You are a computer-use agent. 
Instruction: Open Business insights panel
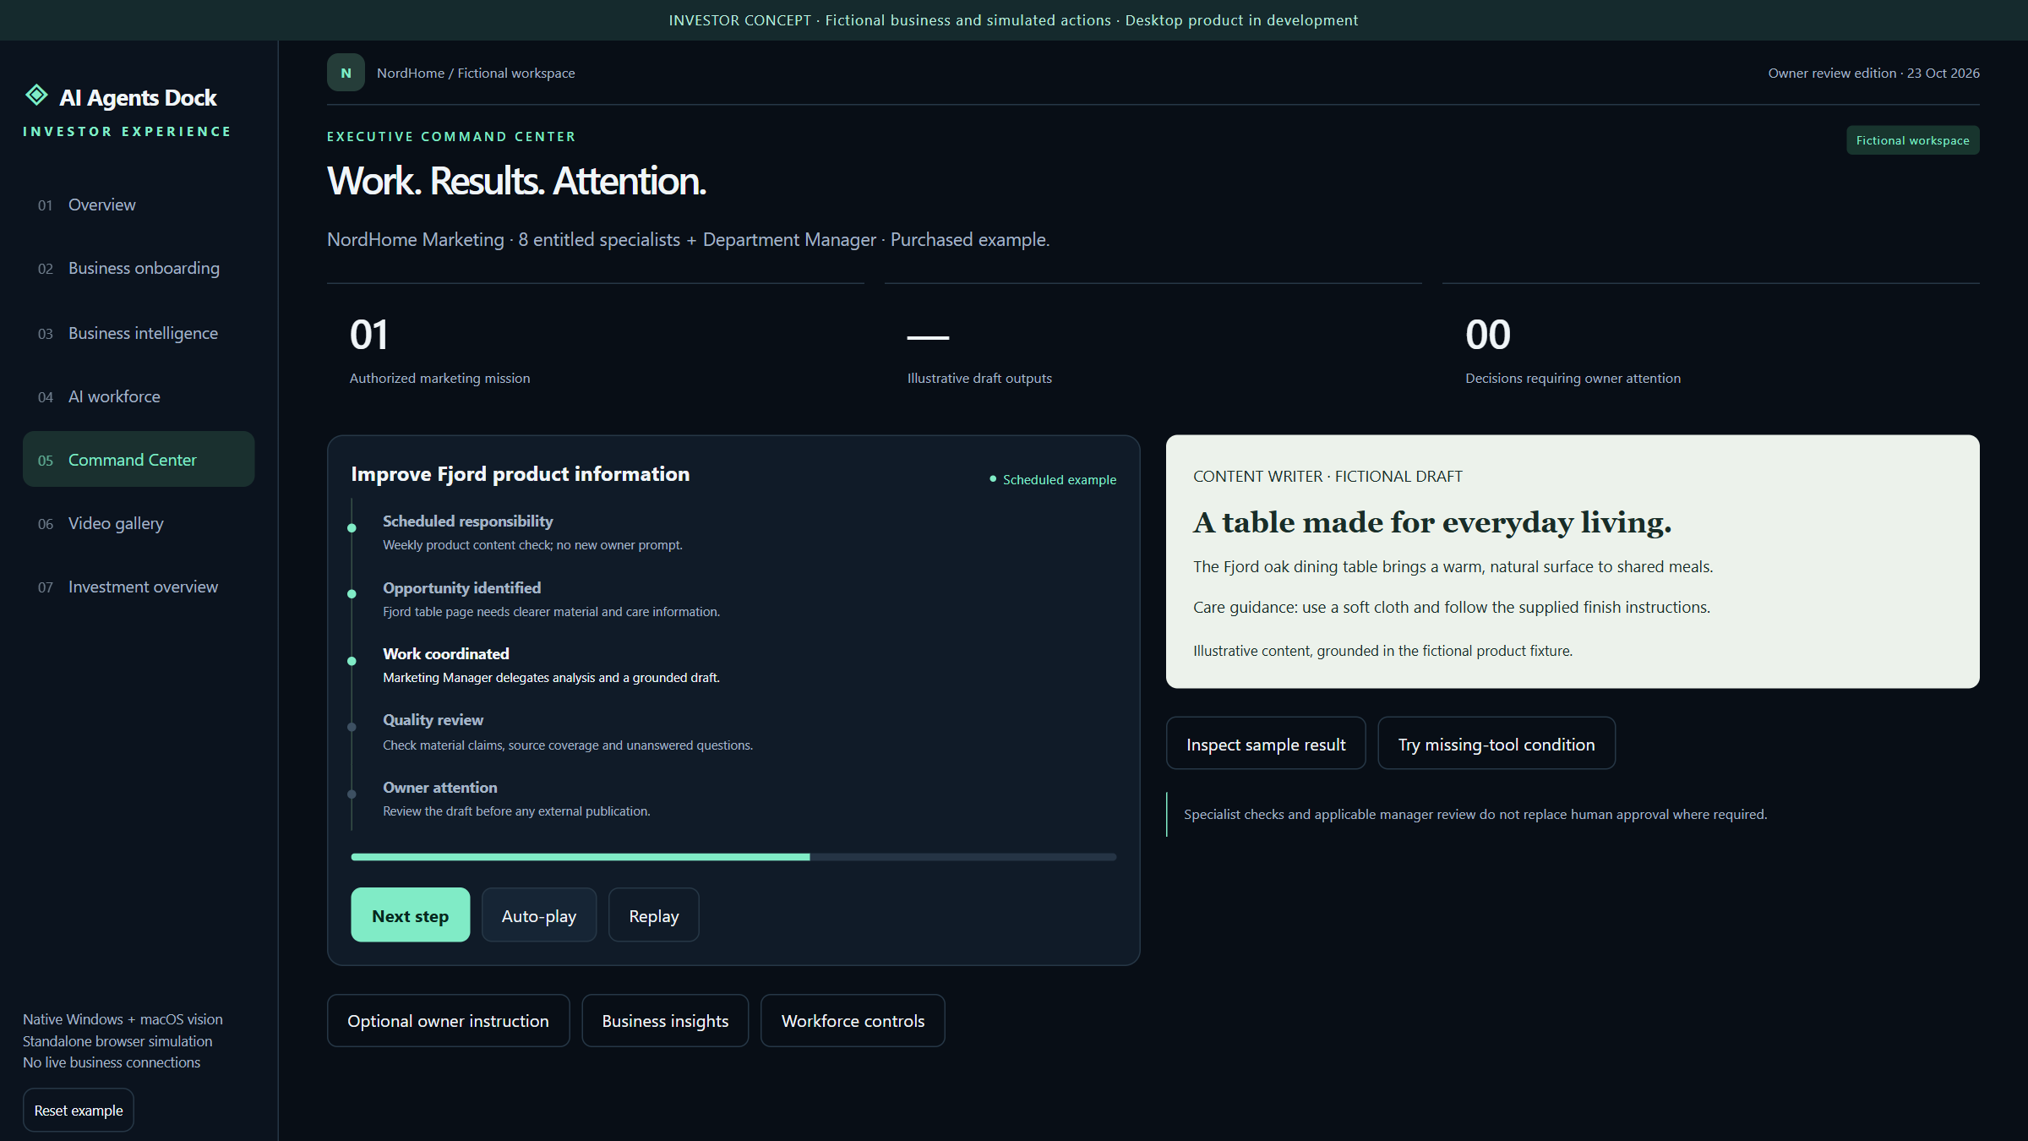665,1021
